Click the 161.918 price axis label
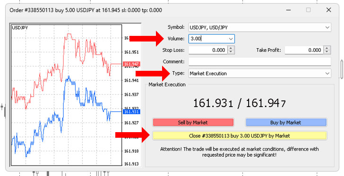Screen dimensions: 344x176 [131, 151]
